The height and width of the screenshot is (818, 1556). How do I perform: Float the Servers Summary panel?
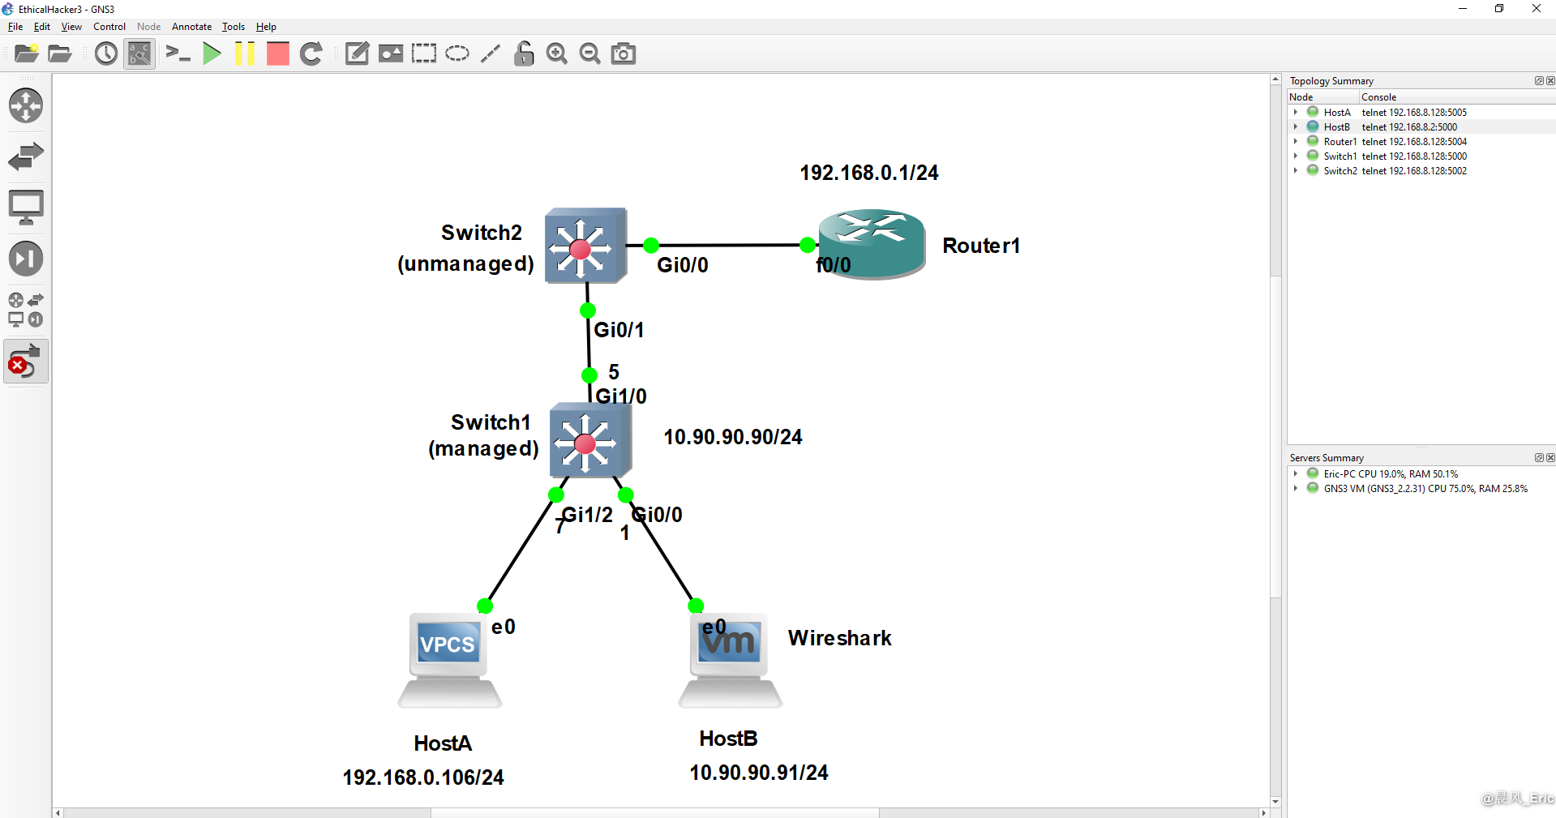[1539, 458]
